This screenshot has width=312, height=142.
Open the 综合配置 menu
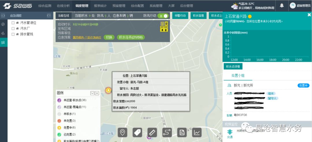pos(137,6)
